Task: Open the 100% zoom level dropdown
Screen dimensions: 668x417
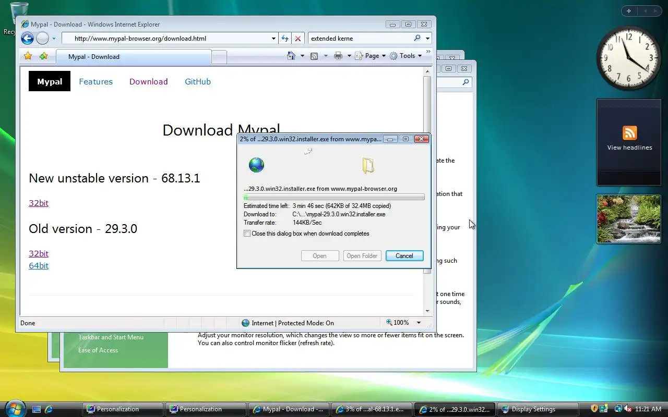Action: pyautogui.click(x=419, y=323)
